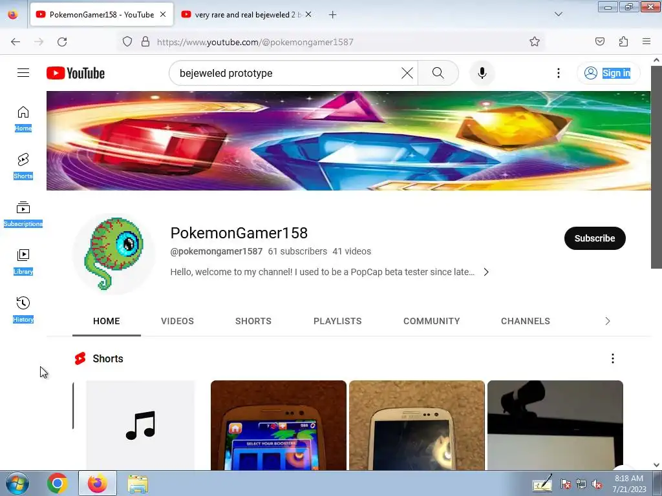The height and width of the screenshot is (496, 662).
Task: Click the 61 subscribers text
Action: pyautogui.click(x=297, y=251)
